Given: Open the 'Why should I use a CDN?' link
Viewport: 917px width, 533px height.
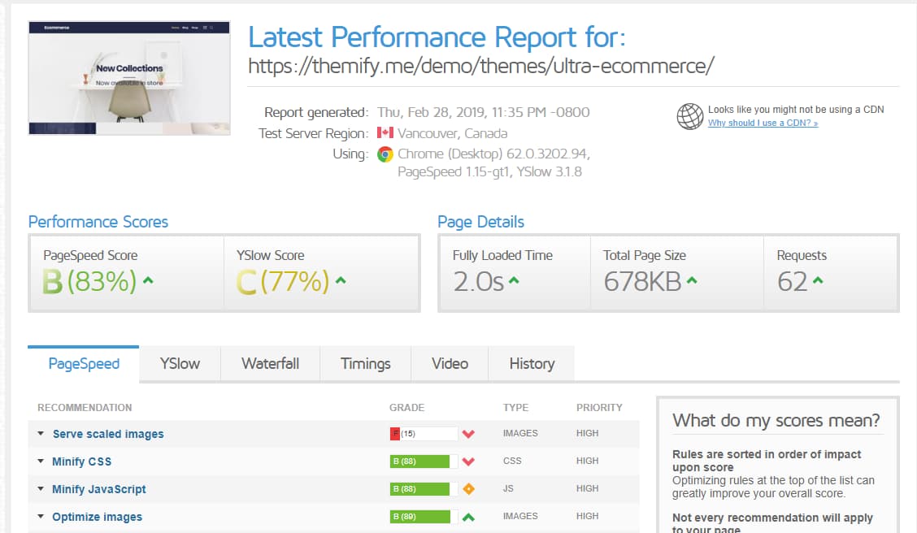Looking at the screenshot, I should pyautogui.click(x=763, y=123).
